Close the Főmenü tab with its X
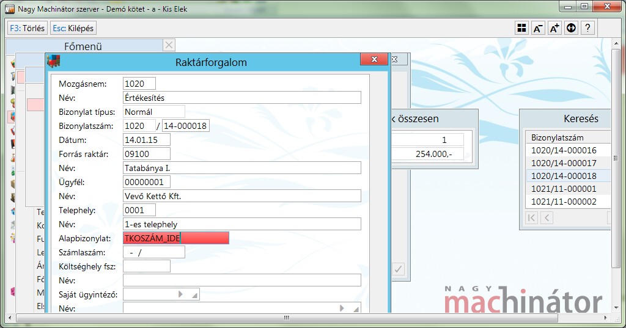The width and height of the screenshot is (626, 328). point(169,45)
